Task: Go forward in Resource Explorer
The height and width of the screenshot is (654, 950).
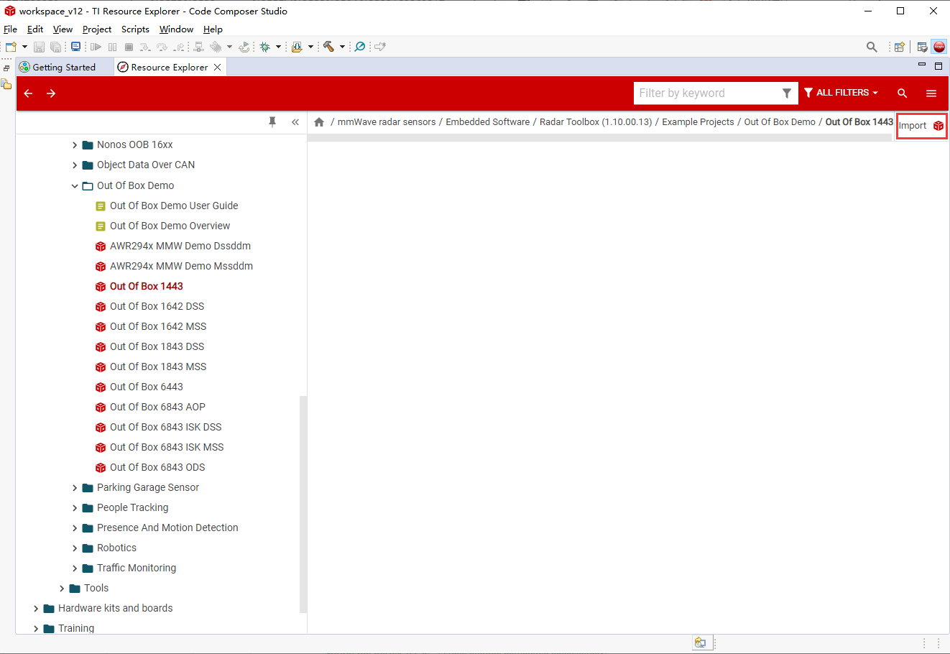Action: click(51, 93)
